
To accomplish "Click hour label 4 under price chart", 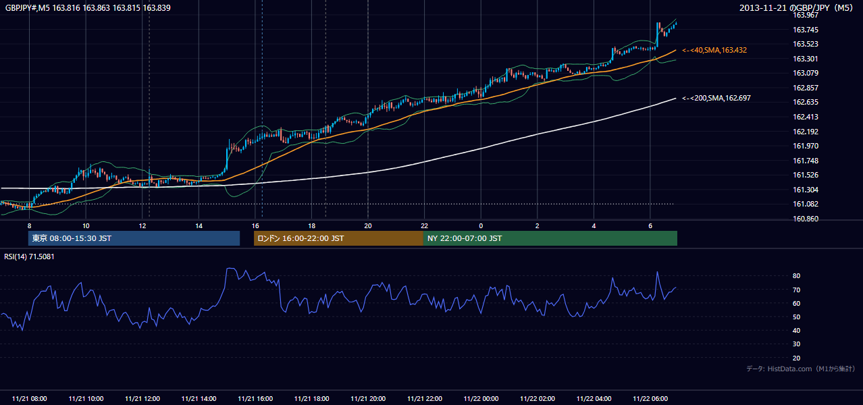I will (x=594, y=225).
